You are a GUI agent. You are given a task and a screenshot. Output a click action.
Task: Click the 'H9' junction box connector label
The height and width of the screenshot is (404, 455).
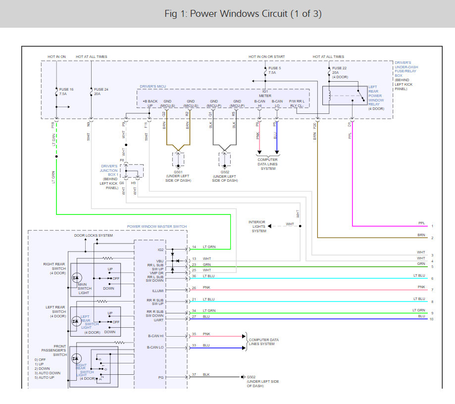tap(133, 183)
